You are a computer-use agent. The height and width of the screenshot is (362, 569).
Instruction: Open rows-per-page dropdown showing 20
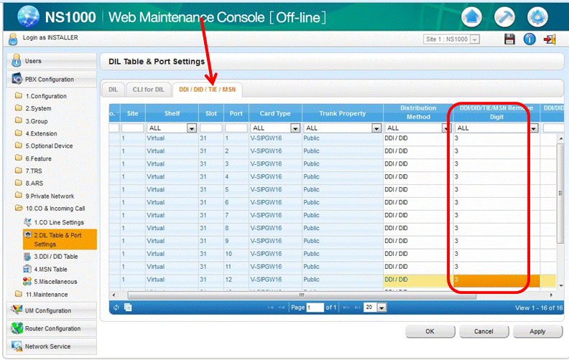coord(381,307)
